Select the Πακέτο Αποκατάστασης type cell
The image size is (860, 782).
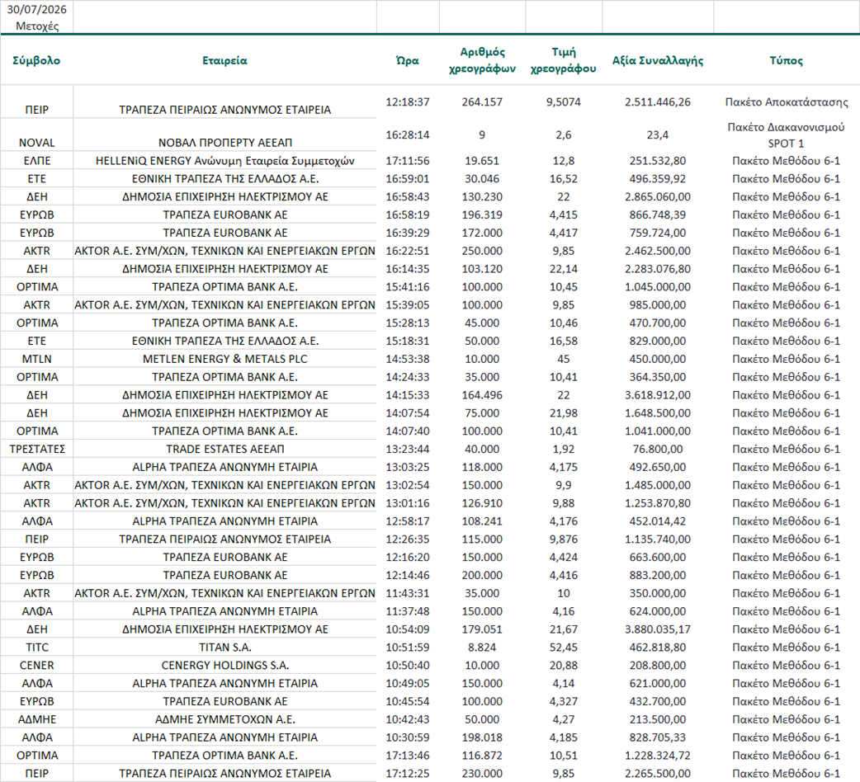coord(786,102)
